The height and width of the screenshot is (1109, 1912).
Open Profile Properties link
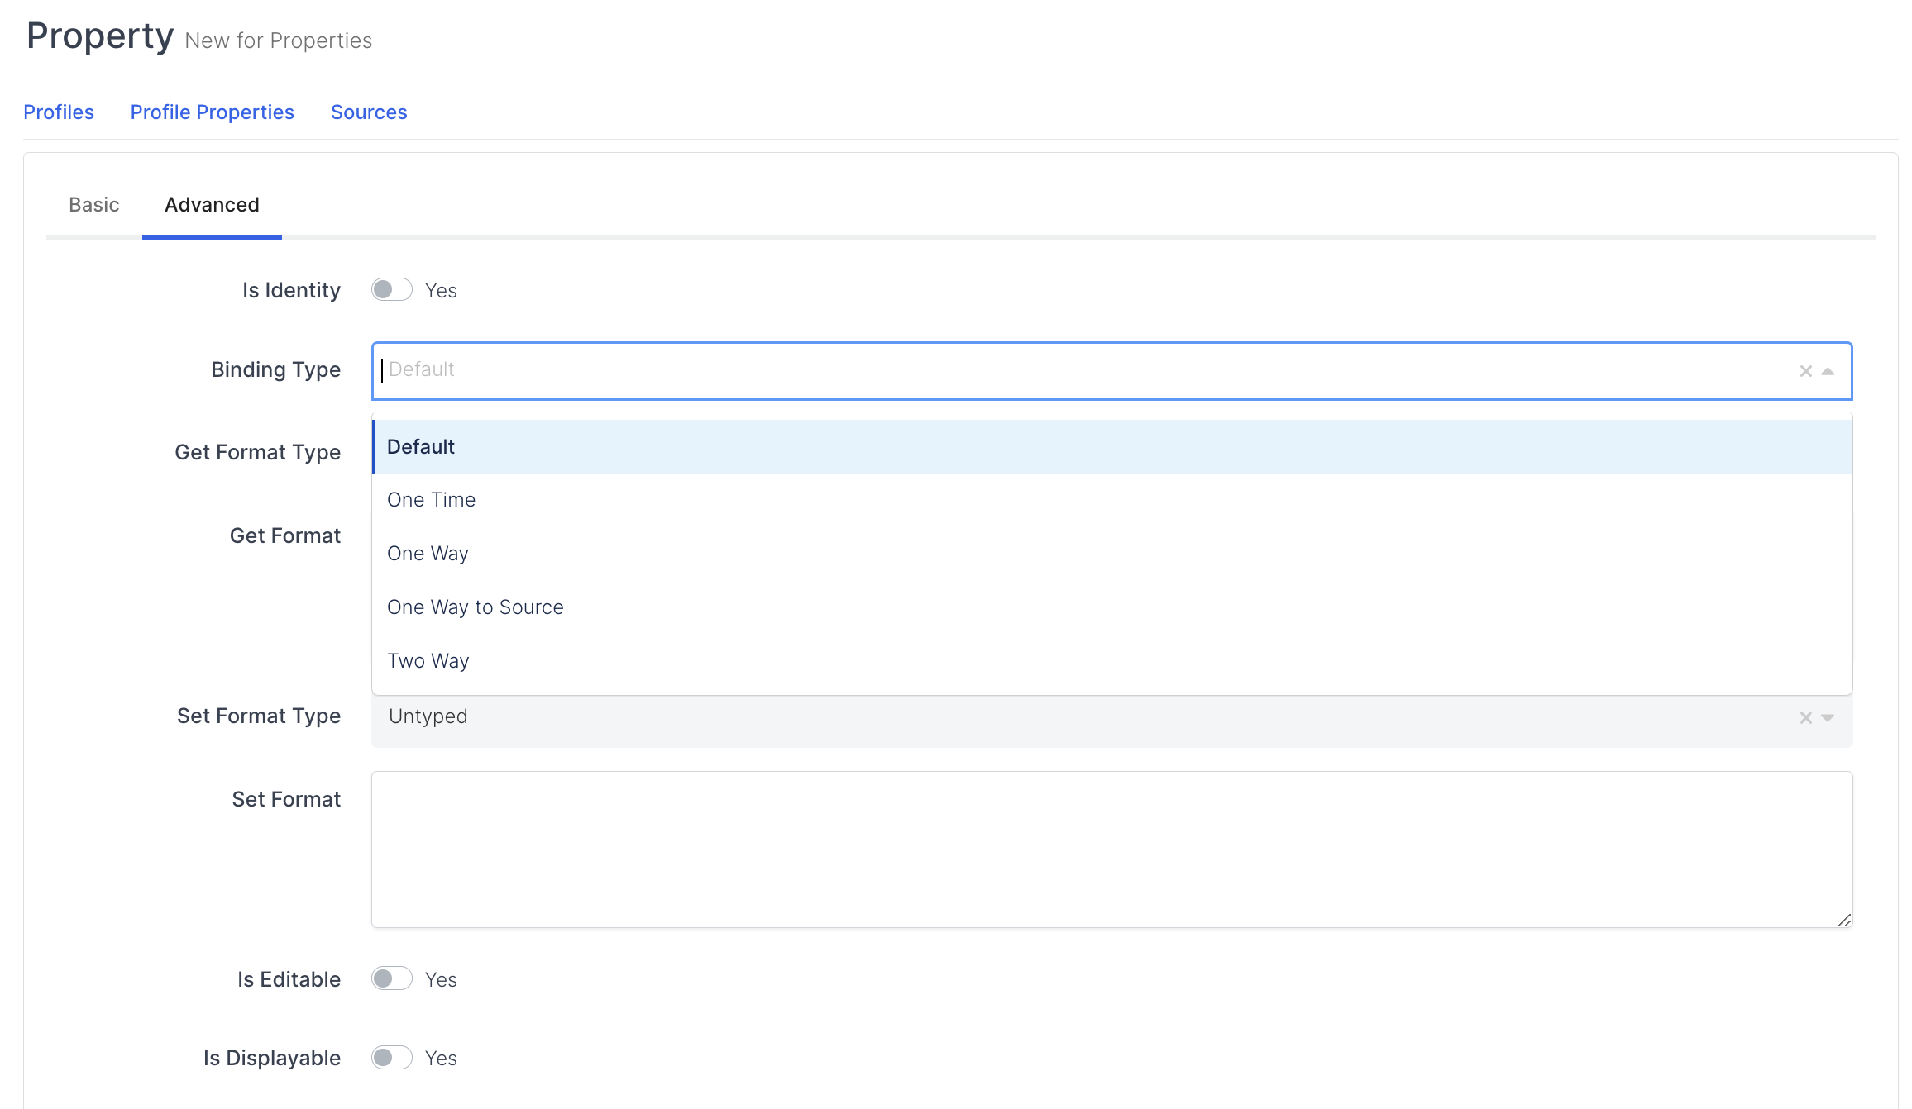[x=212, y=112]
